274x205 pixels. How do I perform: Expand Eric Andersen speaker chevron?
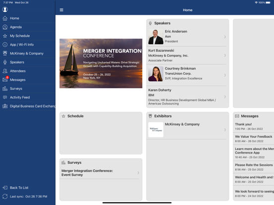click(x=225, y=37)
